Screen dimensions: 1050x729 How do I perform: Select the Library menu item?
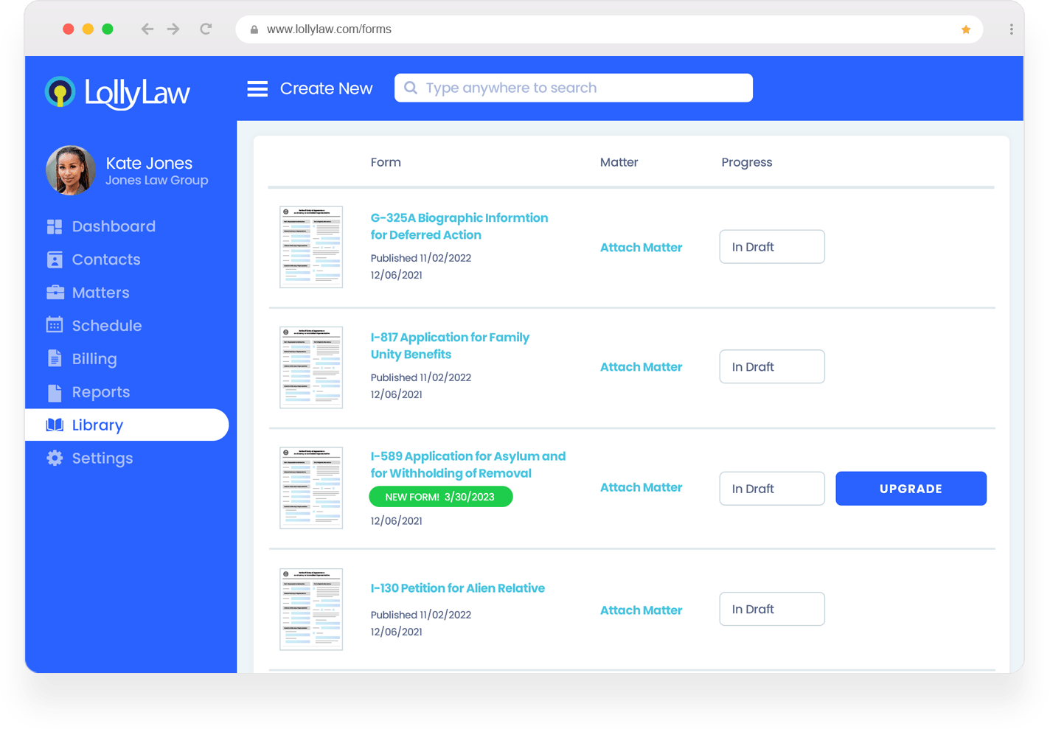coord(127,425)
